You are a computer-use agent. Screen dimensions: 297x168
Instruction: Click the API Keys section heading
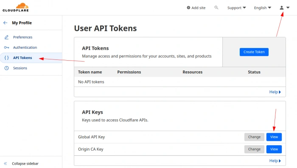click(92, 112)
